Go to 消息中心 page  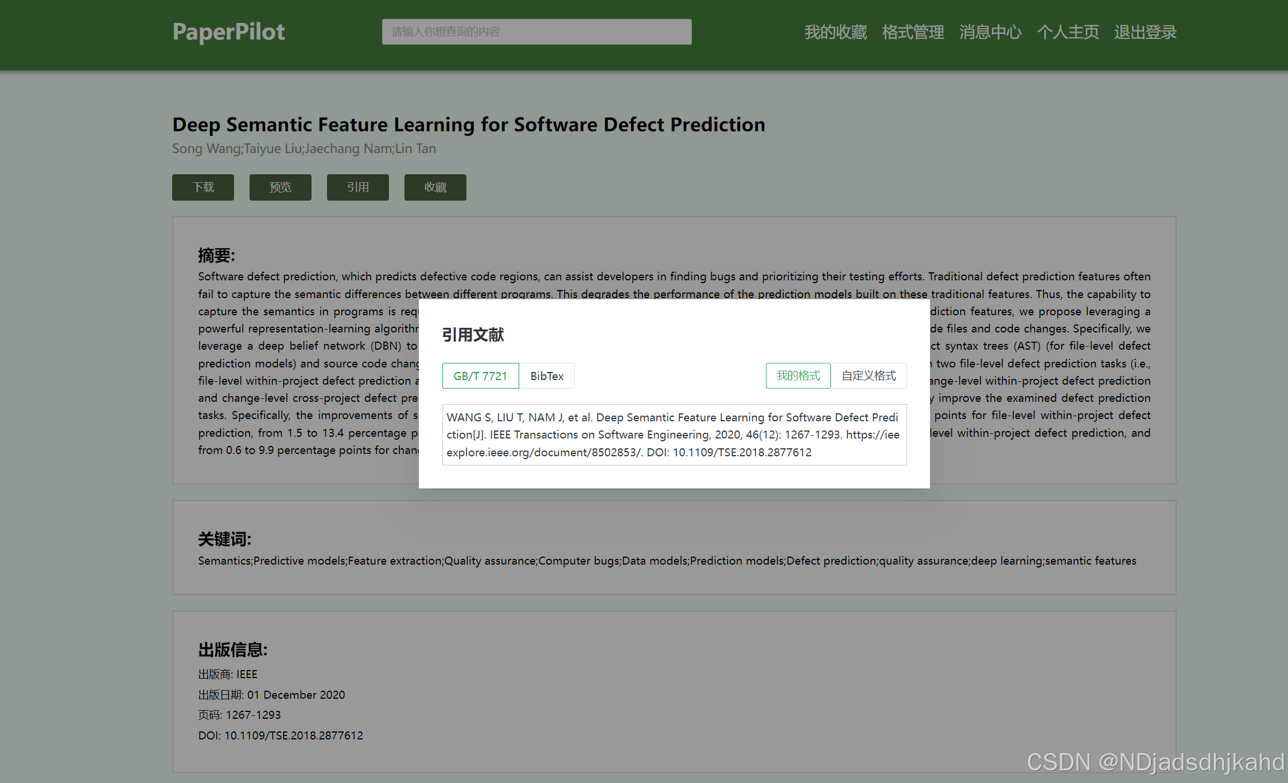click(x=990, y=32)
